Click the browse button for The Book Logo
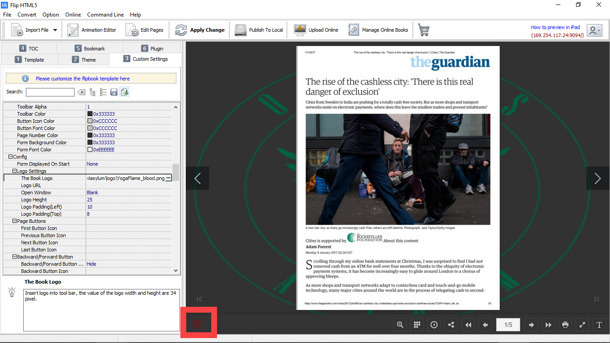 (168, 178)
